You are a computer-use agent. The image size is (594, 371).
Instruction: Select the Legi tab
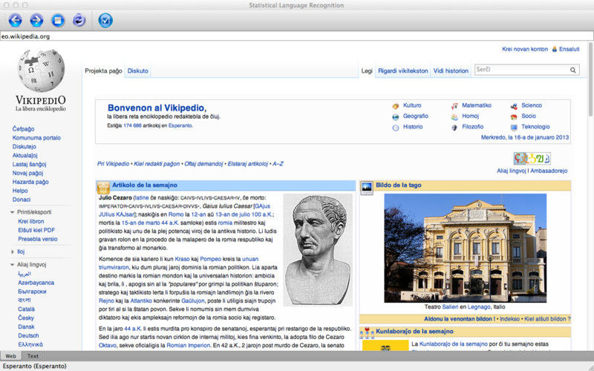pos(367,70)
